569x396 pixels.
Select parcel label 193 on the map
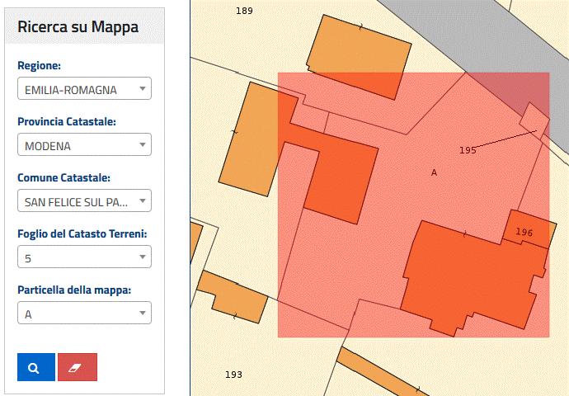(233, 375)
